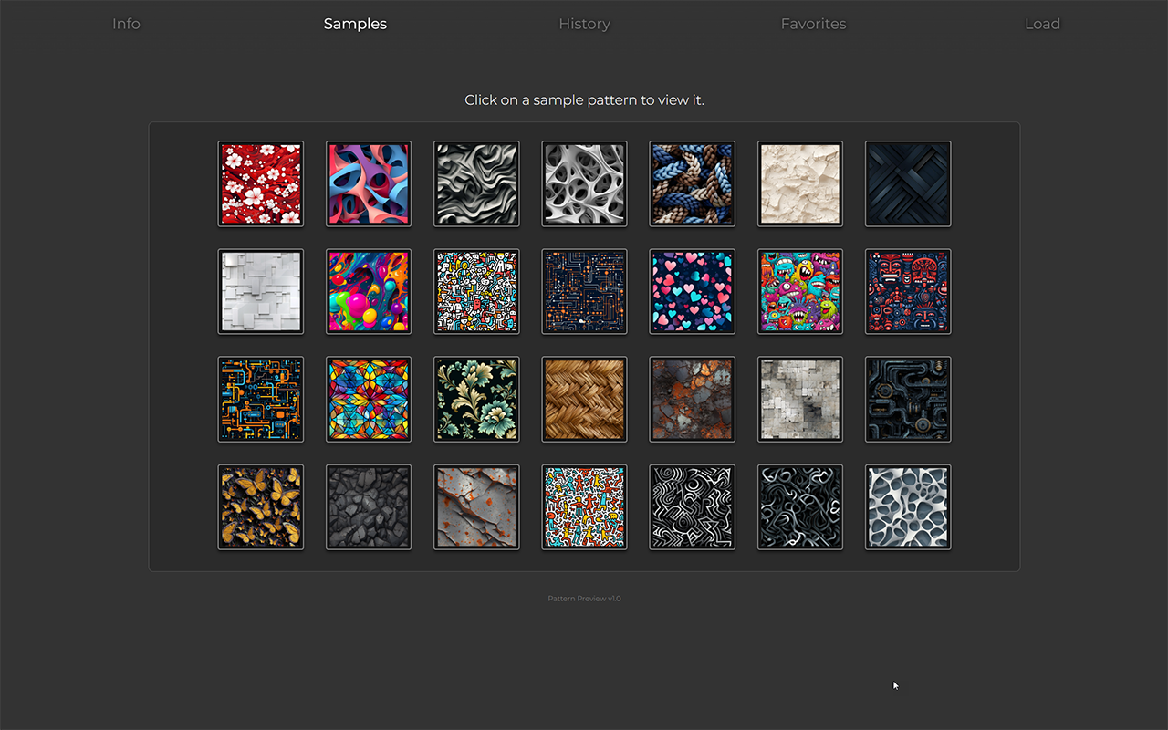
Task: View the rusty grunge metal texture
Action: [692, 399]
